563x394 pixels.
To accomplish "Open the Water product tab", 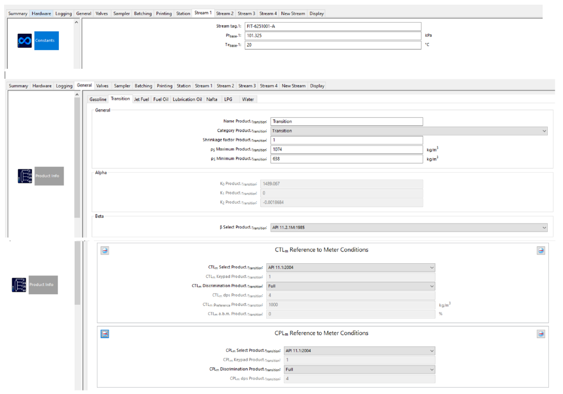I will tap(248, 99).
